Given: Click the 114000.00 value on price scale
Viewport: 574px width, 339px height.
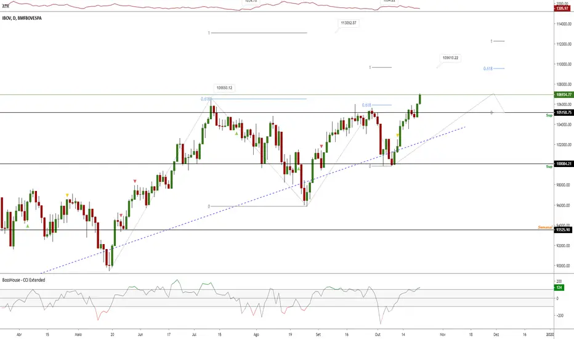Looking at the screenshot, I should point(564,24).
